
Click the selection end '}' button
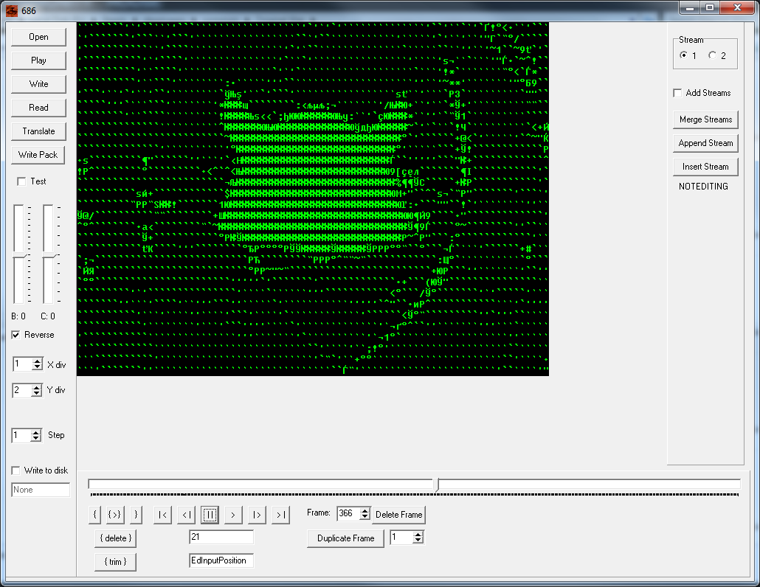tap(136, 515)
